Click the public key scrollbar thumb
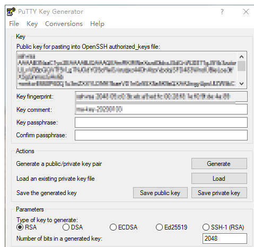The image size is (254, 247). tap(241, 66)
